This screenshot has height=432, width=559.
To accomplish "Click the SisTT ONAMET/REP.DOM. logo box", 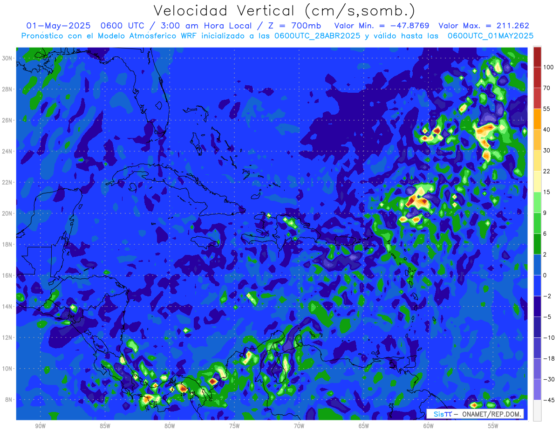I will 475,414.
